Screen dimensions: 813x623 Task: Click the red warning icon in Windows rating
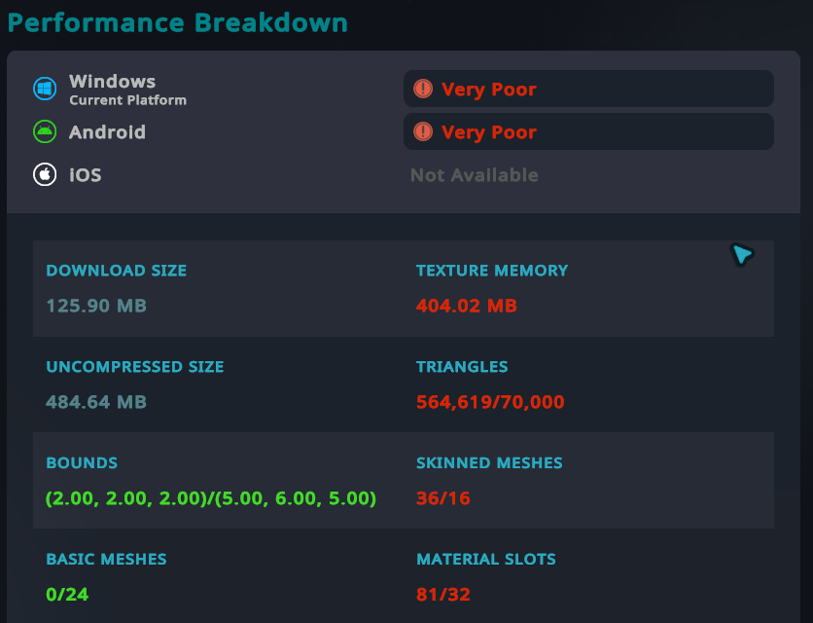(423, 89)
